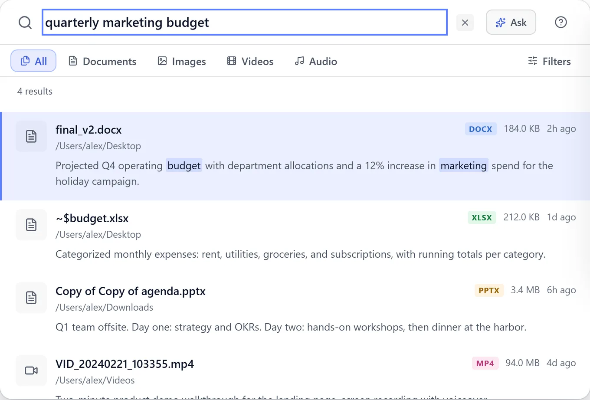Click the 4 results count label

[35, 91]
